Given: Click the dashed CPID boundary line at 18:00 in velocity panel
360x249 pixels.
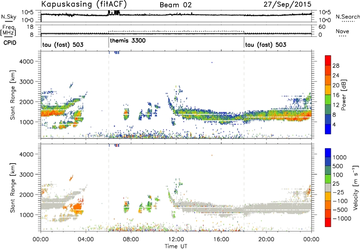Looking at the screenshot, I should 244,188.
